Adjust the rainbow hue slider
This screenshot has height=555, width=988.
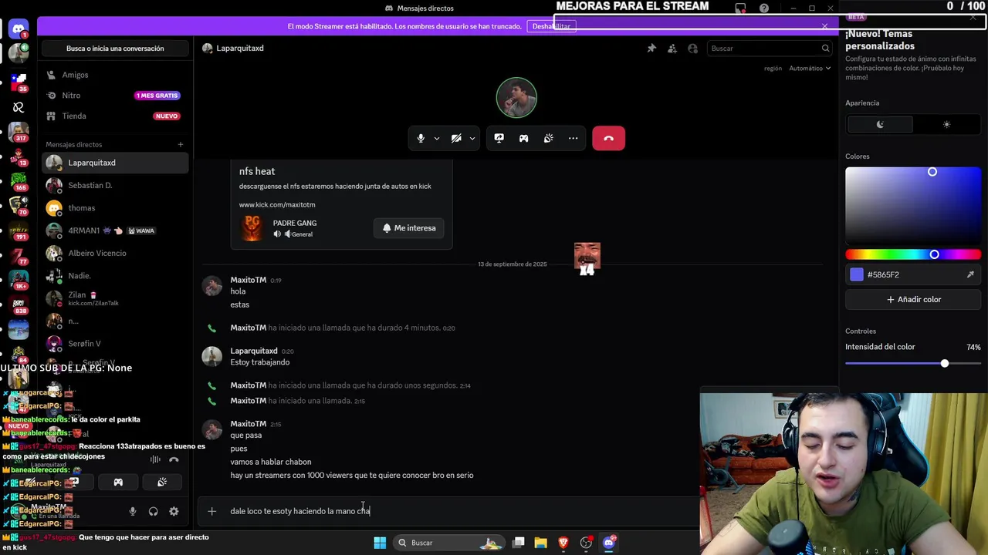point(913,254)
